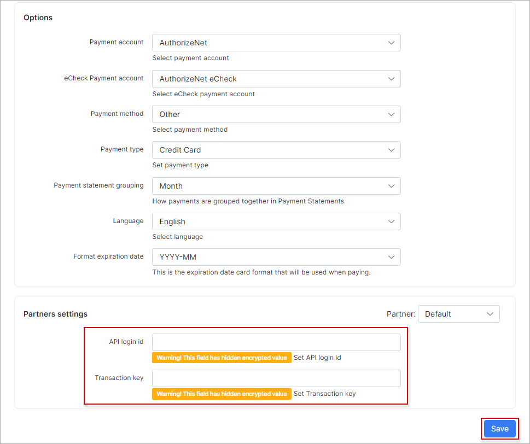The width and height of the screenshot is (530, 444).
Task: Select the English language field
Action: [x=276, y=221]
